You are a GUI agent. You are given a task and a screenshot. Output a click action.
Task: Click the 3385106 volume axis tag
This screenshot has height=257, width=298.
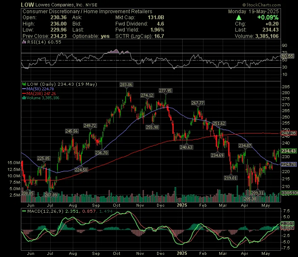[x=289, y=193]
